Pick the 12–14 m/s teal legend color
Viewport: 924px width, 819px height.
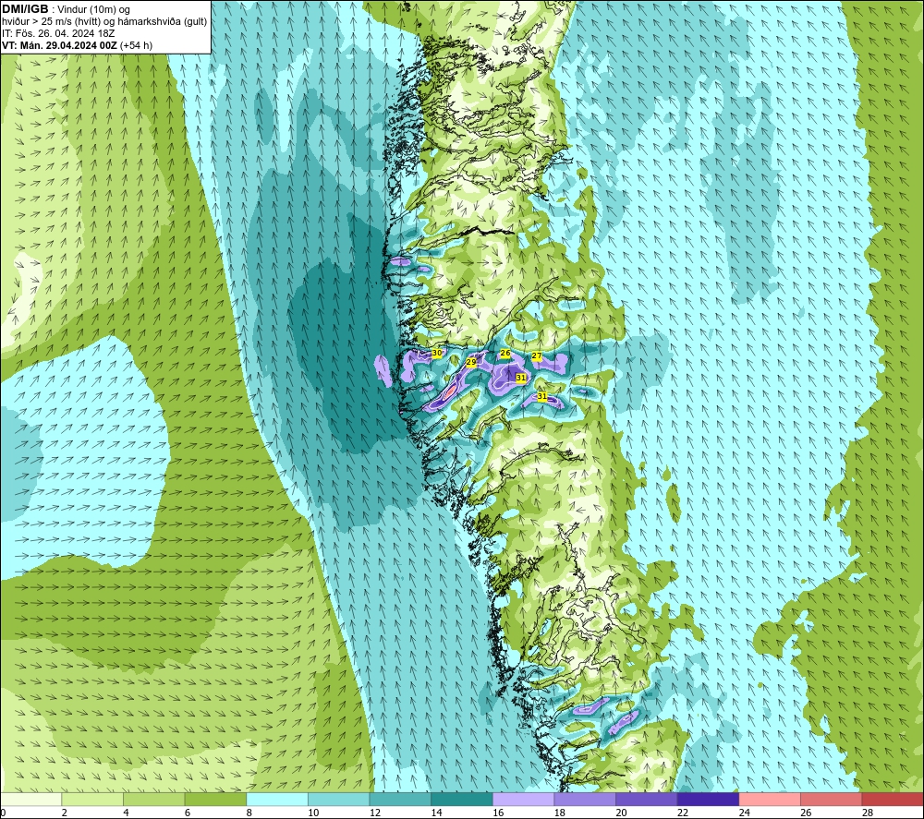[x=400, y=799]
